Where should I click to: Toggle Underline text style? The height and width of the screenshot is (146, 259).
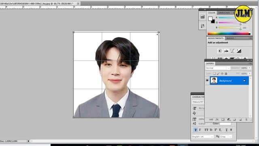click(227, 130)
